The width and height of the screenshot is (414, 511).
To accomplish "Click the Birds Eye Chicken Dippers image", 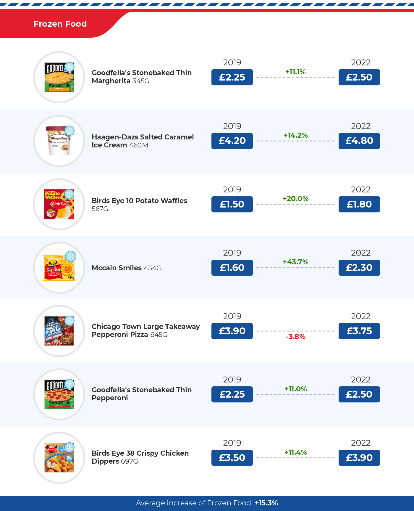I will [59, 458].
